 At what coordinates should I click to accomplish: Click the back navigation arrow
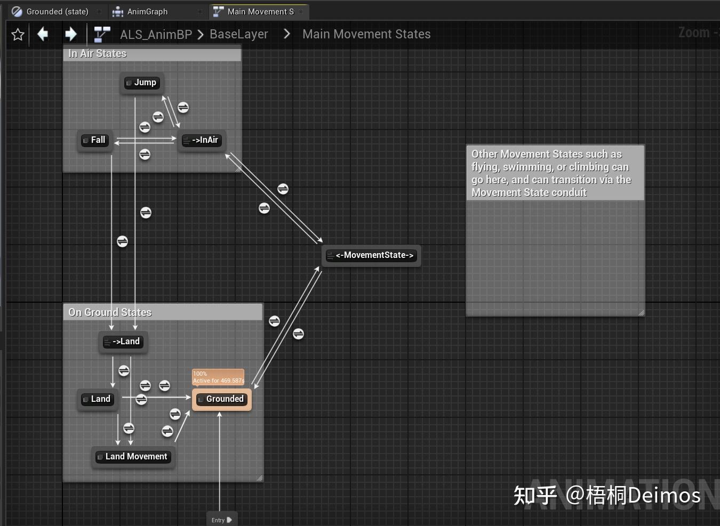tap(43, 34)
